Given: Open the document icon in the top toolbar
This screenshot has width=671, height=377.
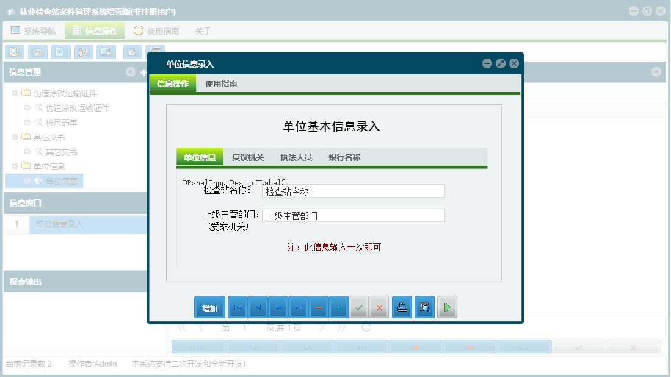Looking at the screenshot, I should click(60, 52).
